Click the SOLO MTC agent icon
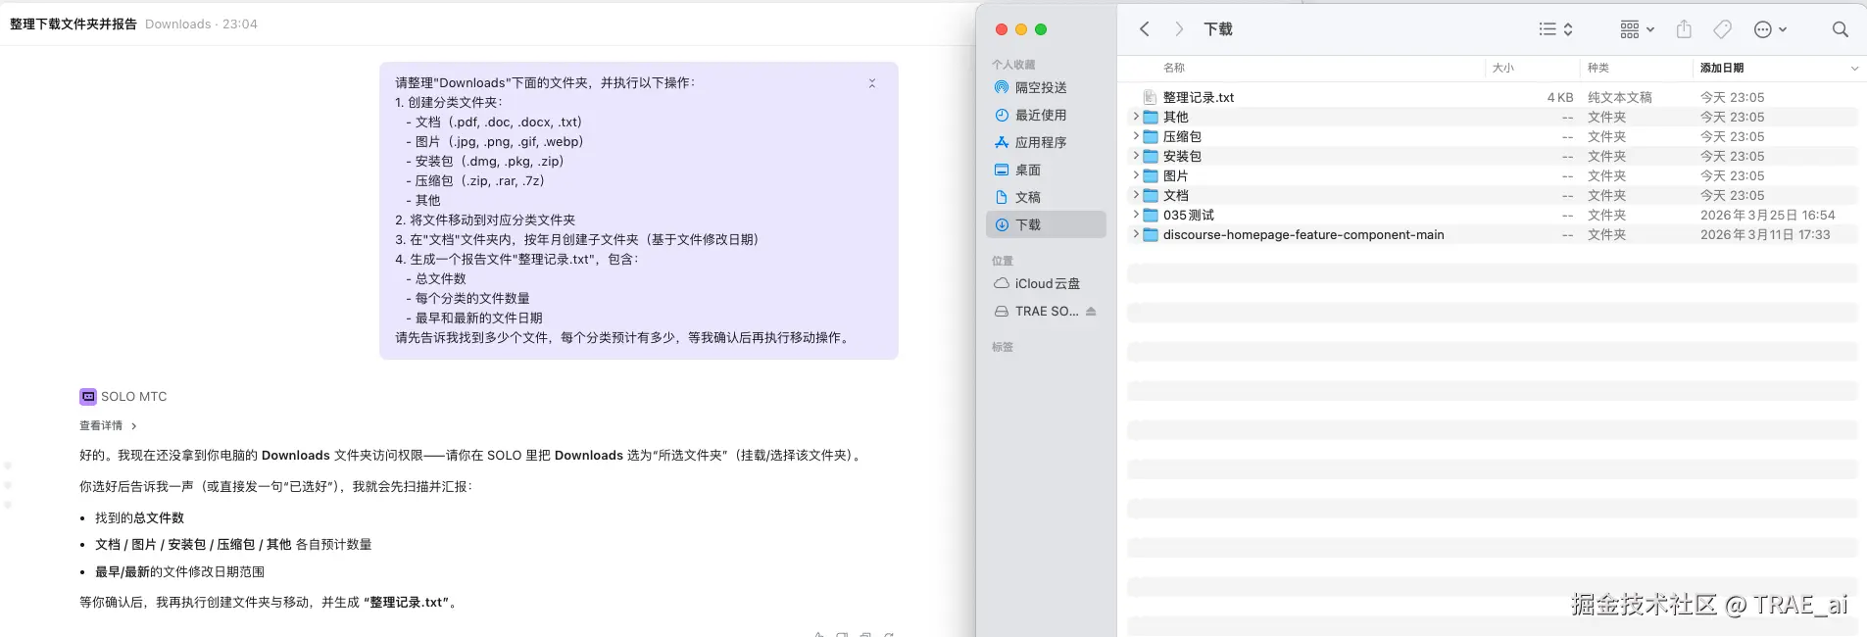 (88, 396)
